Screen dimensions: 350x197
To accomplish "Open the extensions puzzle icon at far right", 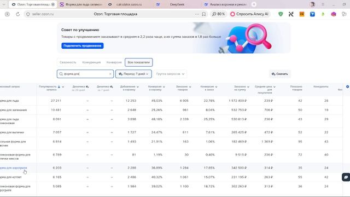I will (344, 14).
